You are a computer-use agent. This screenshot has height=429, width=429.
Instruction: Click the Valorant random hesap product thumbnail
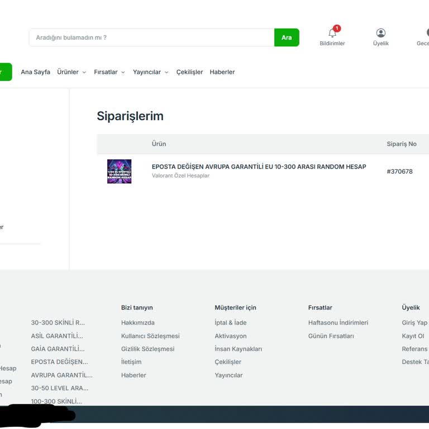click(x=119, y=171)
